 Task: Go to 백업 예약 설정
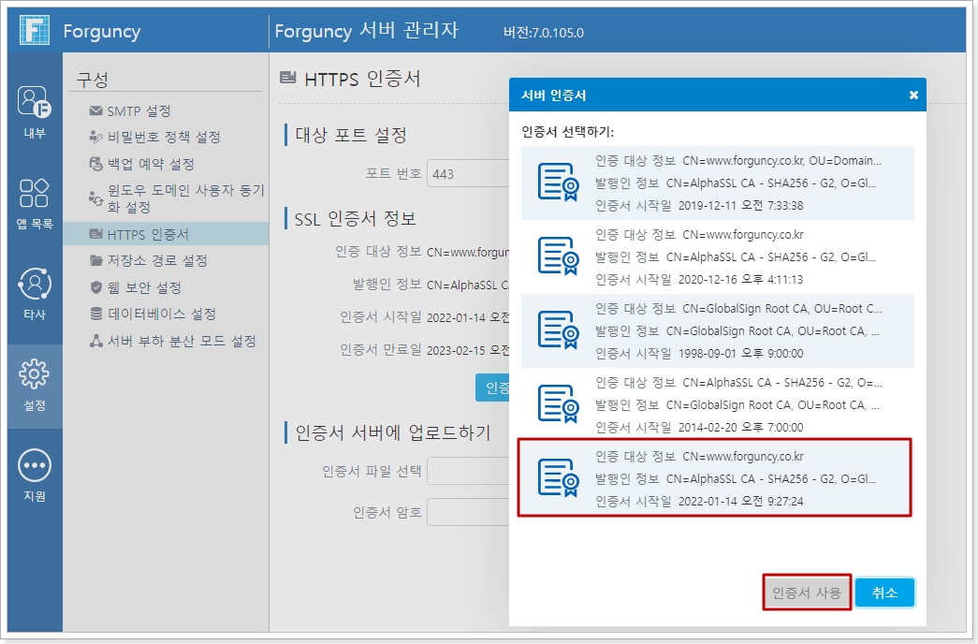pyautogui.click(x=150, y=165)
